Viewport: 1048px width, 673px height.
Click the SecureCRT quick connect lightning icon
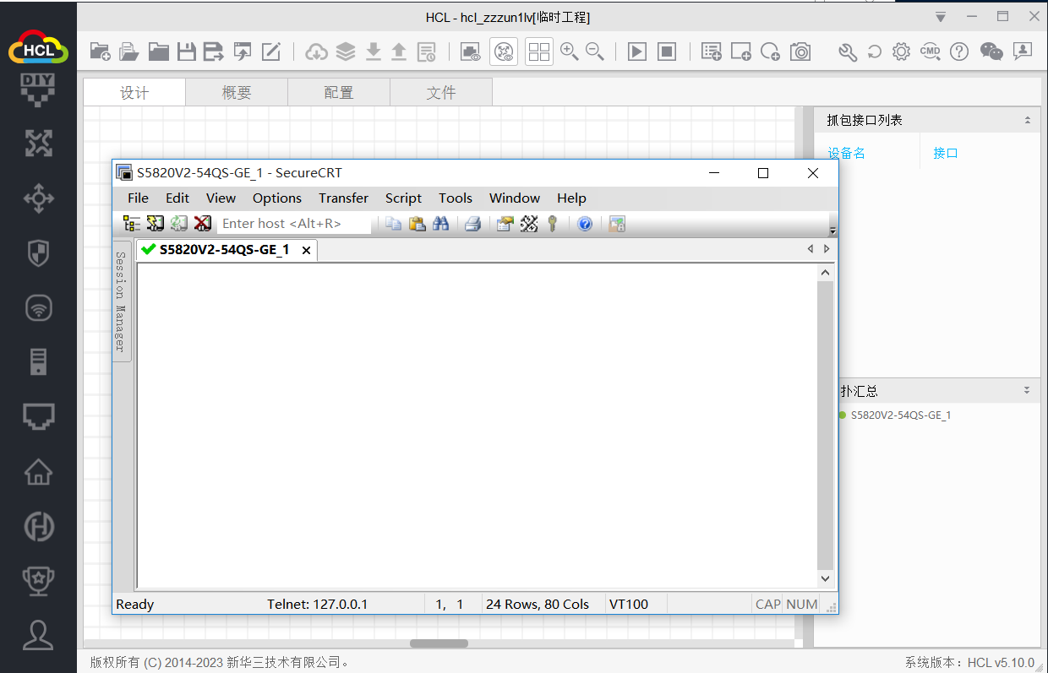coord(156,224)
